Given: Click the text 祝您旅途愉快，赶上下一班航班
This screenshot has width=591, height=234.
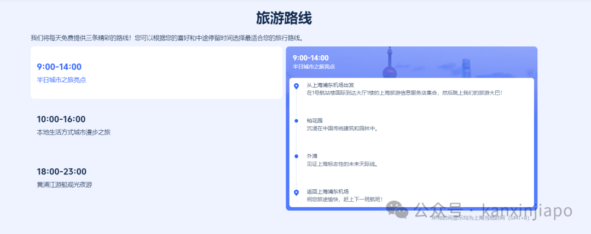Looking at the screenshot, I should point(345,199).
